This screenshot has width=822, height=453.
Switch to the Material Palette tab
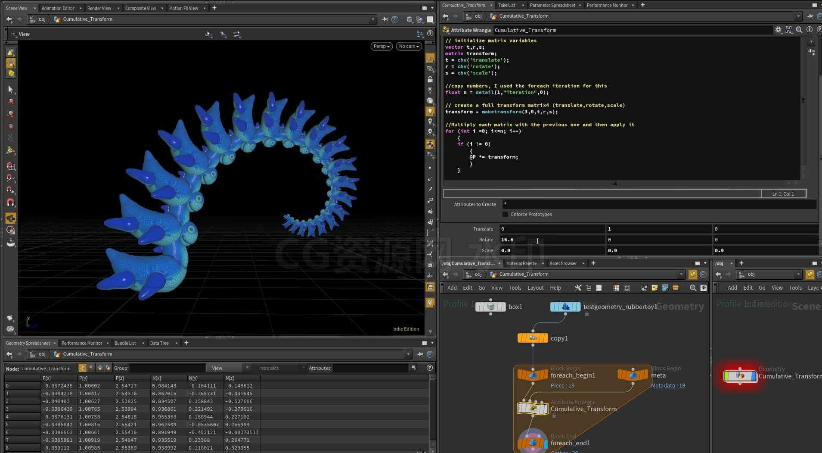pyautogui.click(x=521, y=263)
